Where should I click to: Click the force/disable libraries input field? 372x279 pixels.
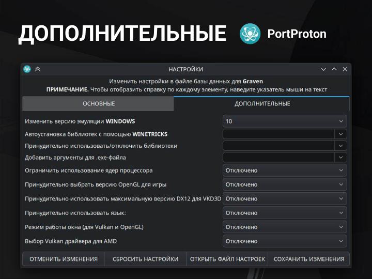[278, 146]
